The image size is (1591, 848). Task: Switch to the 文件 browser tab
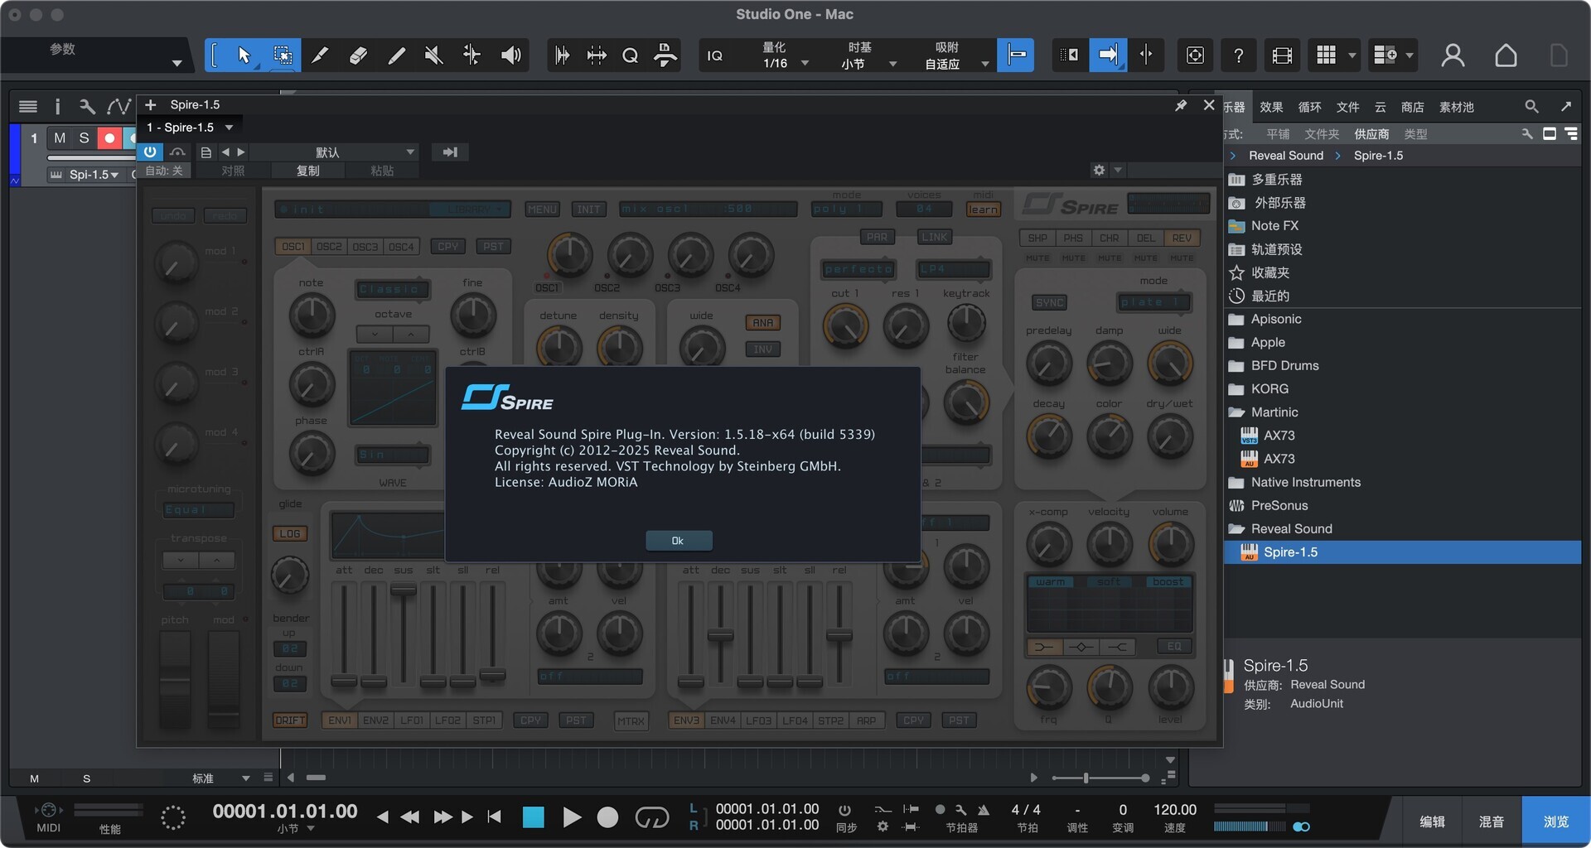1347,107
